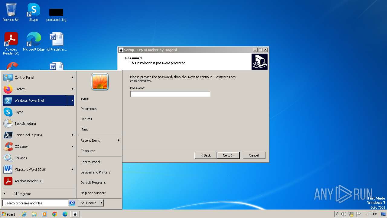Viewport: 387px width, 218px height.
Task: Expand the CCleaner jump list arrow
Action: [72, 147]
